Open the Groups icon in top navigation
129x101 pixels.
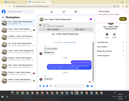pyautogui.click(x=76, y=12)
